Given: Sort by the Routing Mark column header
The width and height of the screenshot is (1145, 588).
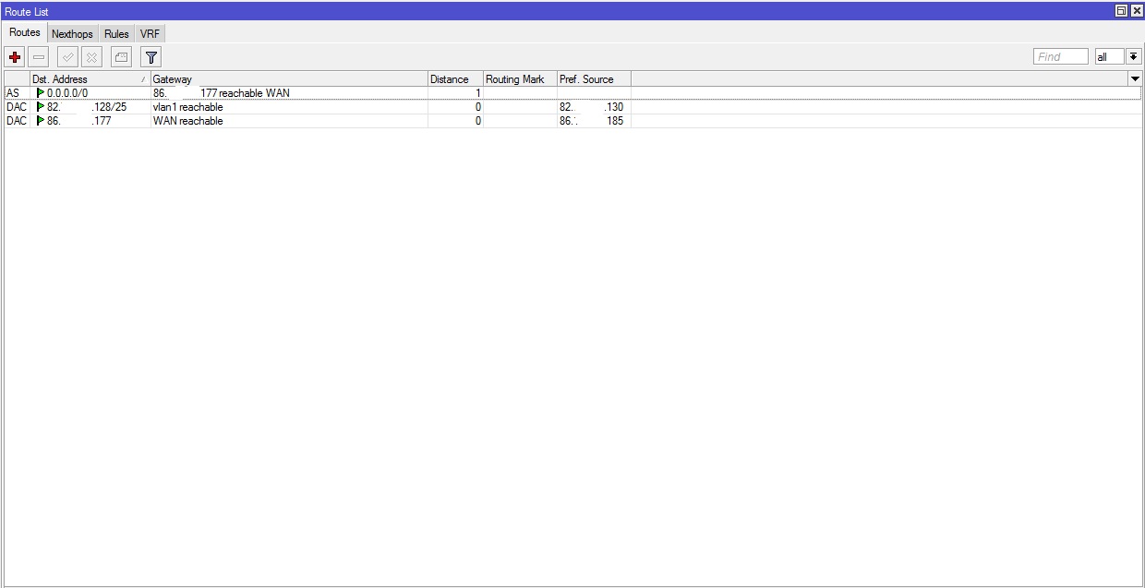Looking at the screenshot, I should tap(520, 79).
